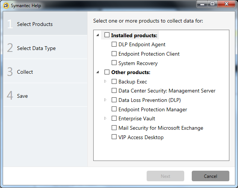Collapse the Installed products tree group
The image size is (238, 188).
click(x=98, y=35)
